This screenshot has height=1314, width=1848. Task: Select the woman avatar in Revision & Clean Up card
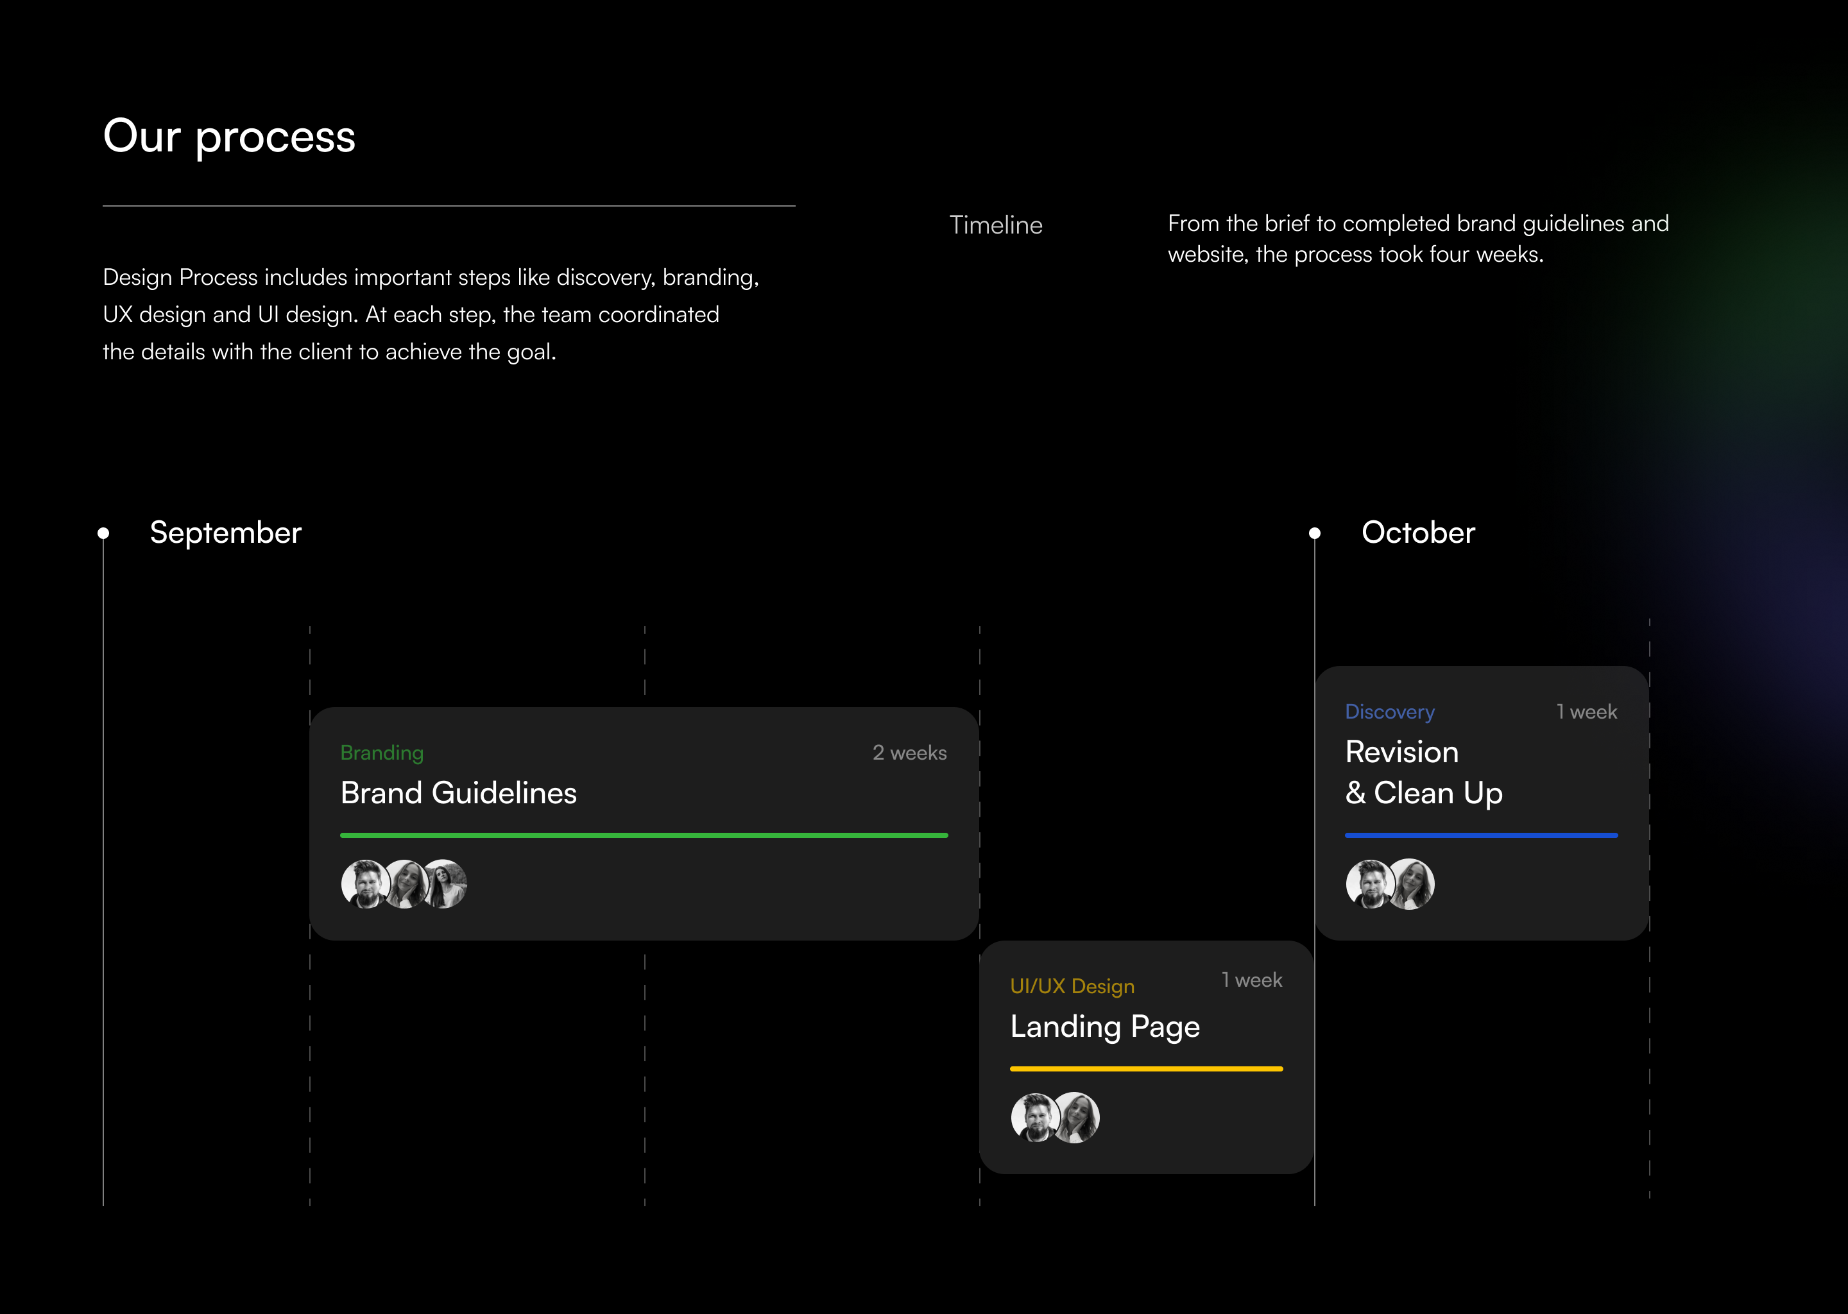tap(1412, 884)
